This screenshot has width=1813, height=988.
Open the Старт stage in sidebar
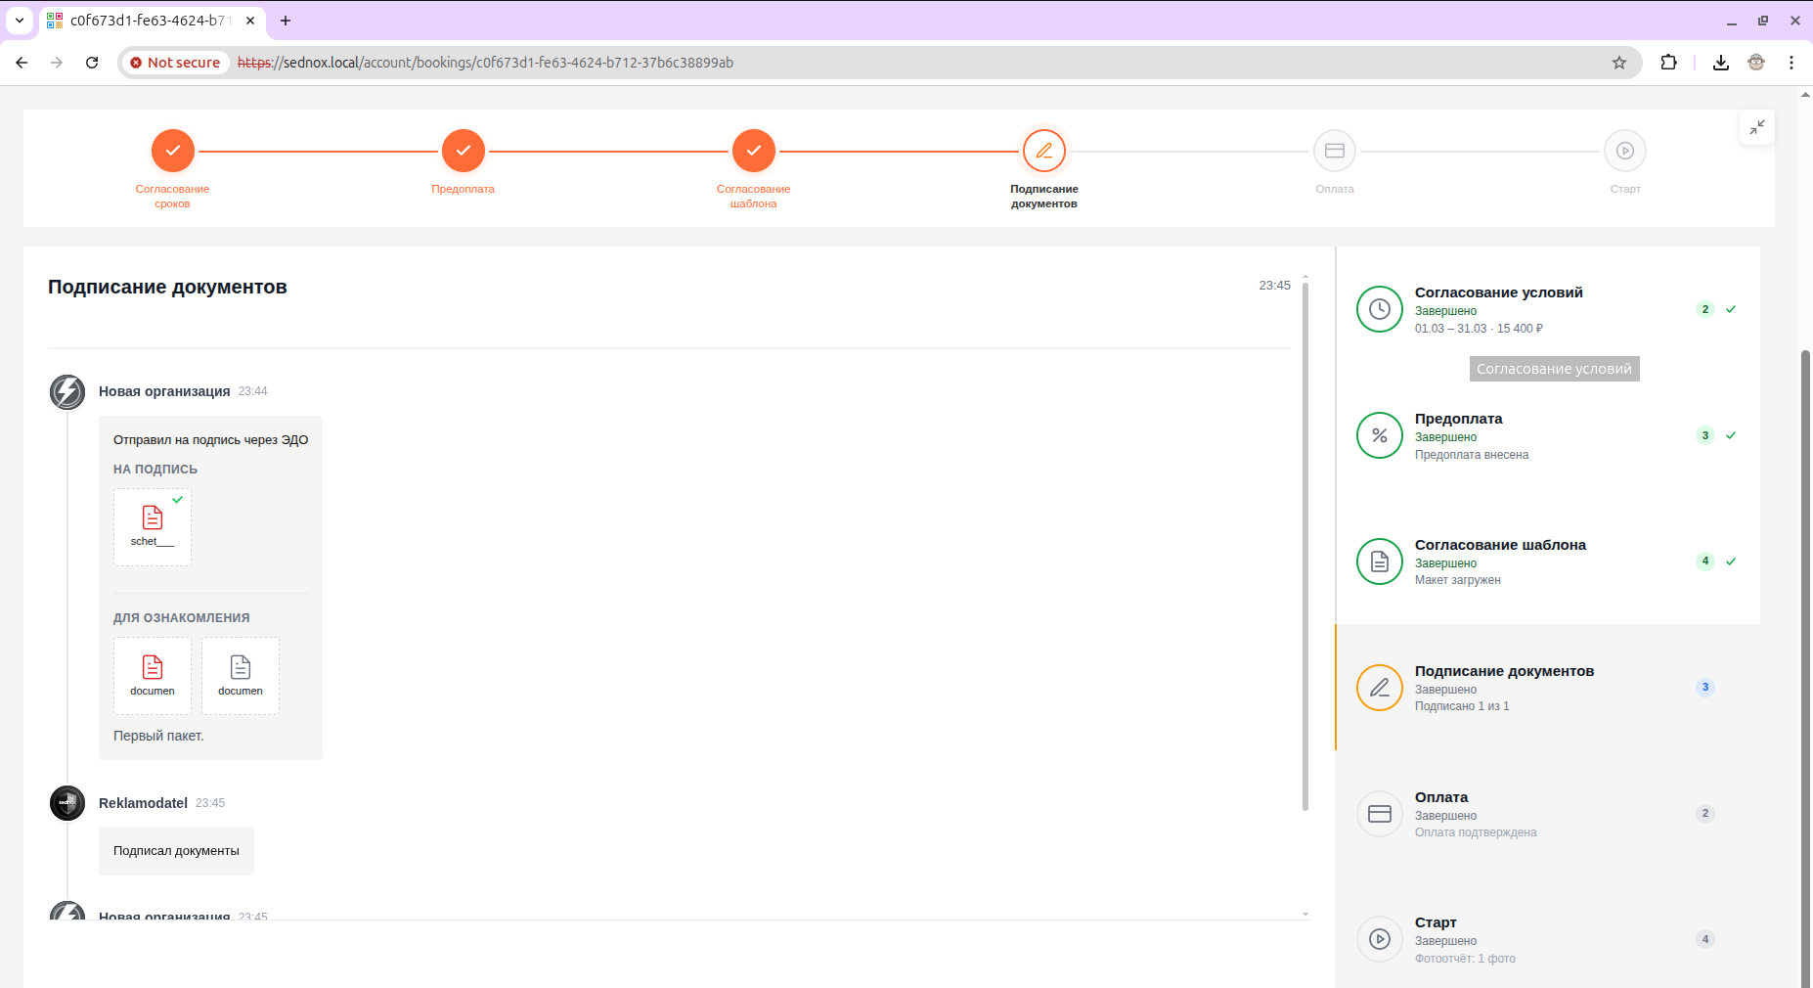(1548, 939)
